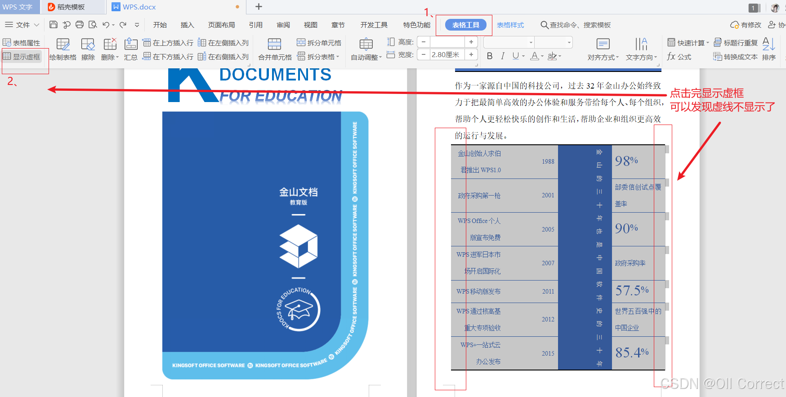
Task: Increase row height with plus button
Action: [x=471, y=42]
